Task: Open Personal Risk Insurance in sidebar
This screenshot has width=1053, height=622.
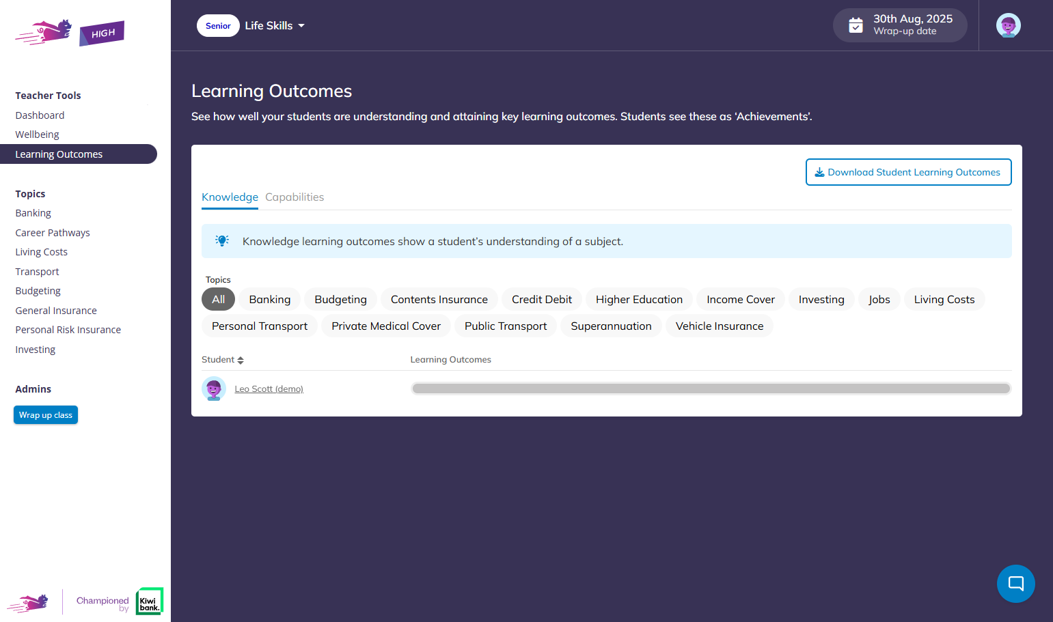Action: click(68, 330)
